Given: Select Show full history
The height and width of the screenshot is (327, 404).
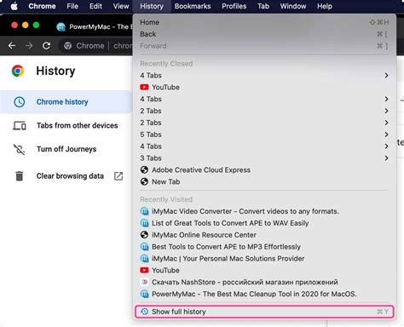Looking at the screenshot, I should [x=264, y=312].
